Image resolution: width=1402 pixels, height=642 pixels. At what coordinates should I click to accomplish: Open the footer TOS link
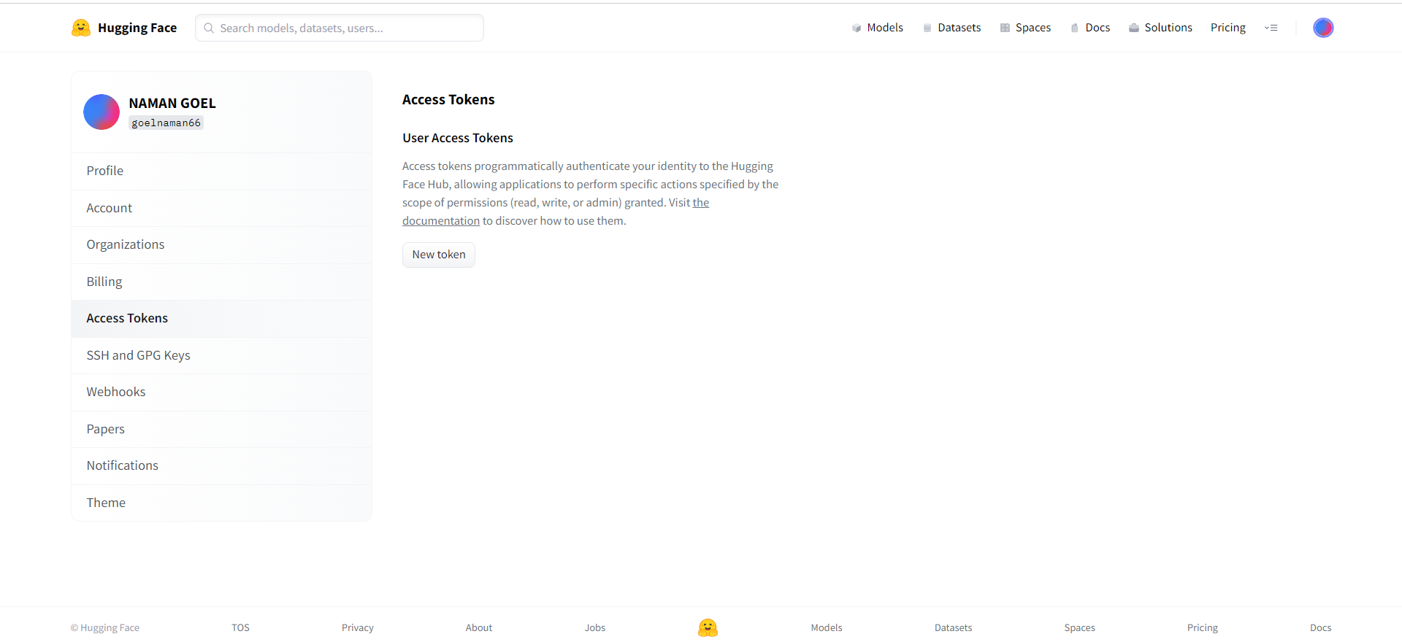click(x=241, y=627)
